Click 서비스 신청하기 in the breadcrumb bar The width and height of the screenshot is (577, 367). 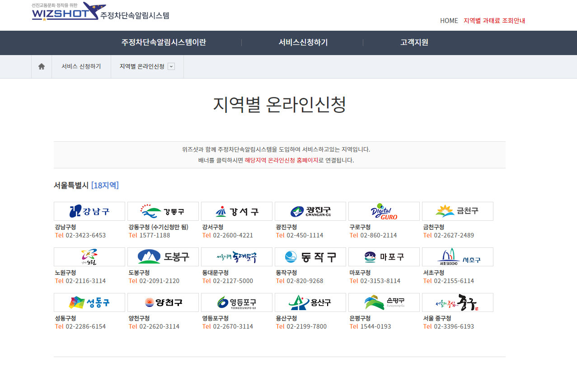[81, 66]
